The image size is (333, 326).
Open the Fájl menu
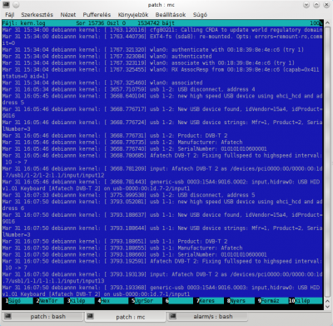point(10,15)
